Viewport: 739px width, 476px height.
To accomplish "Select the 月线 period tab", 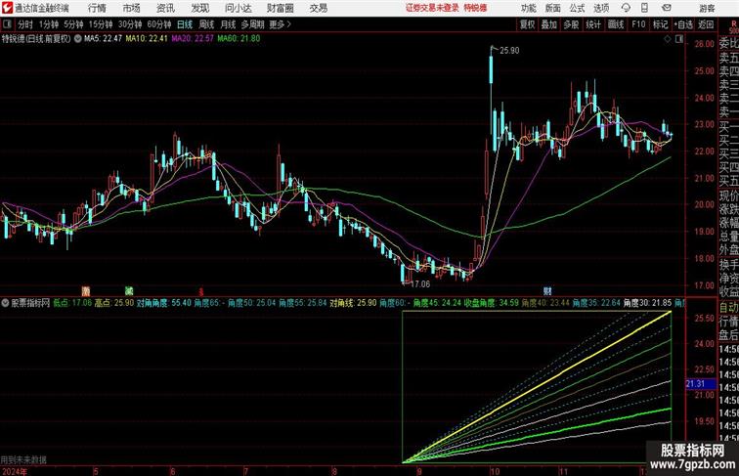I will click(228, 24).
